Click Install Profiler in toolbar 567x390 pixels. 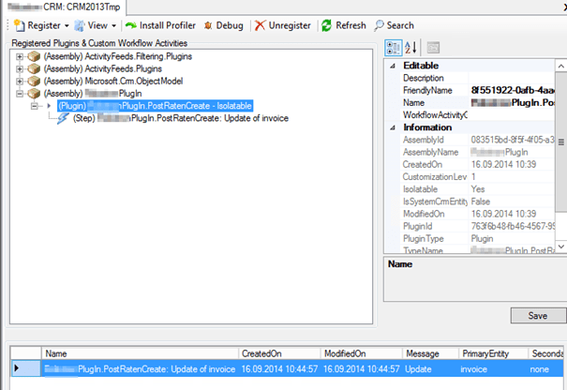(x=162, y=25)
